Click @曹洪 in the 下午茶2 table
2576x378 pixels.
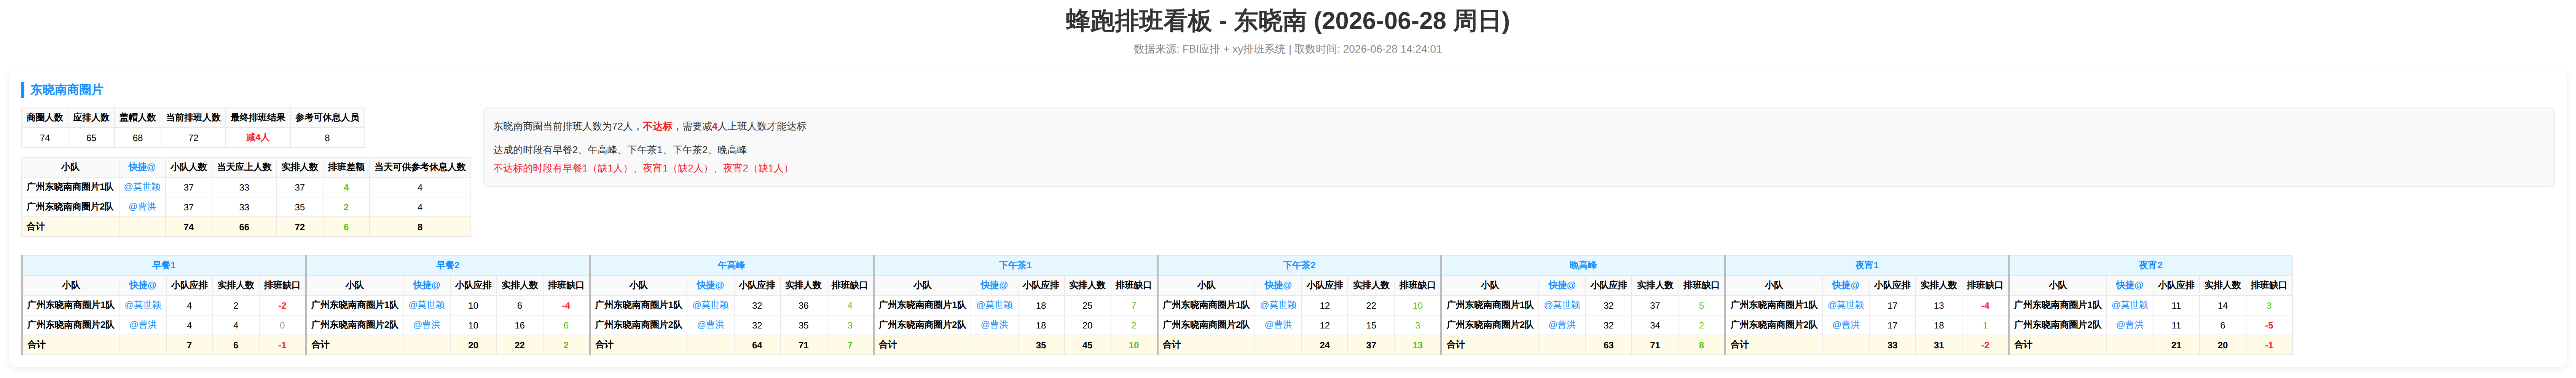click(x=1279, y=325)
